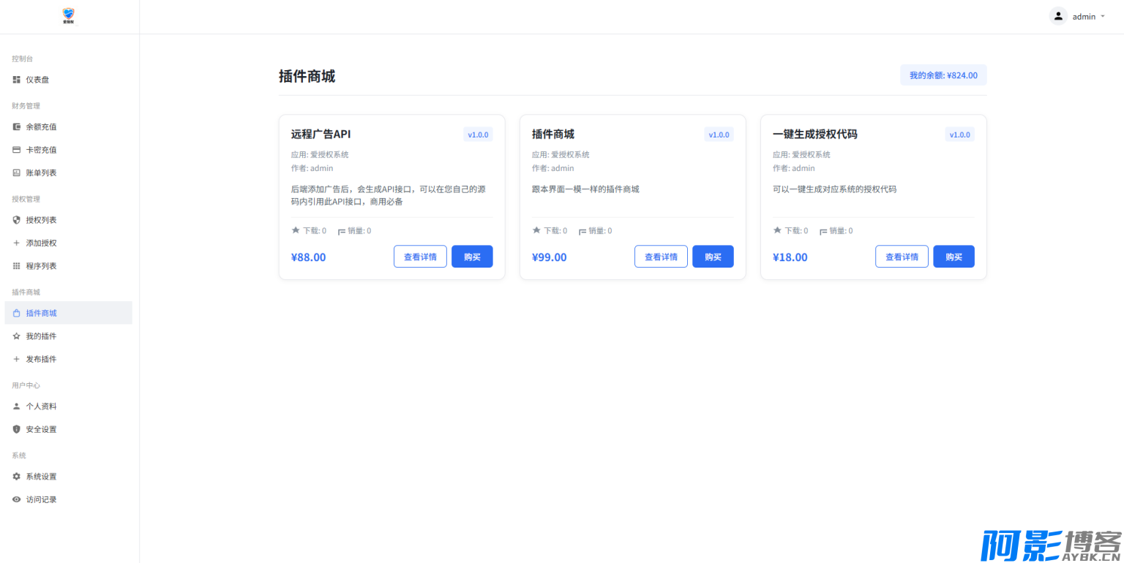
Task: Click the admin user avatar icon
Action: 1058,16
